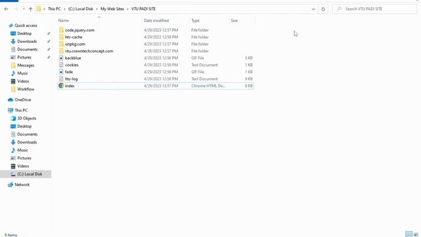Expand address bar history dropdown
The height and width of the screenshot is (237, 421).
pos(313,9)
